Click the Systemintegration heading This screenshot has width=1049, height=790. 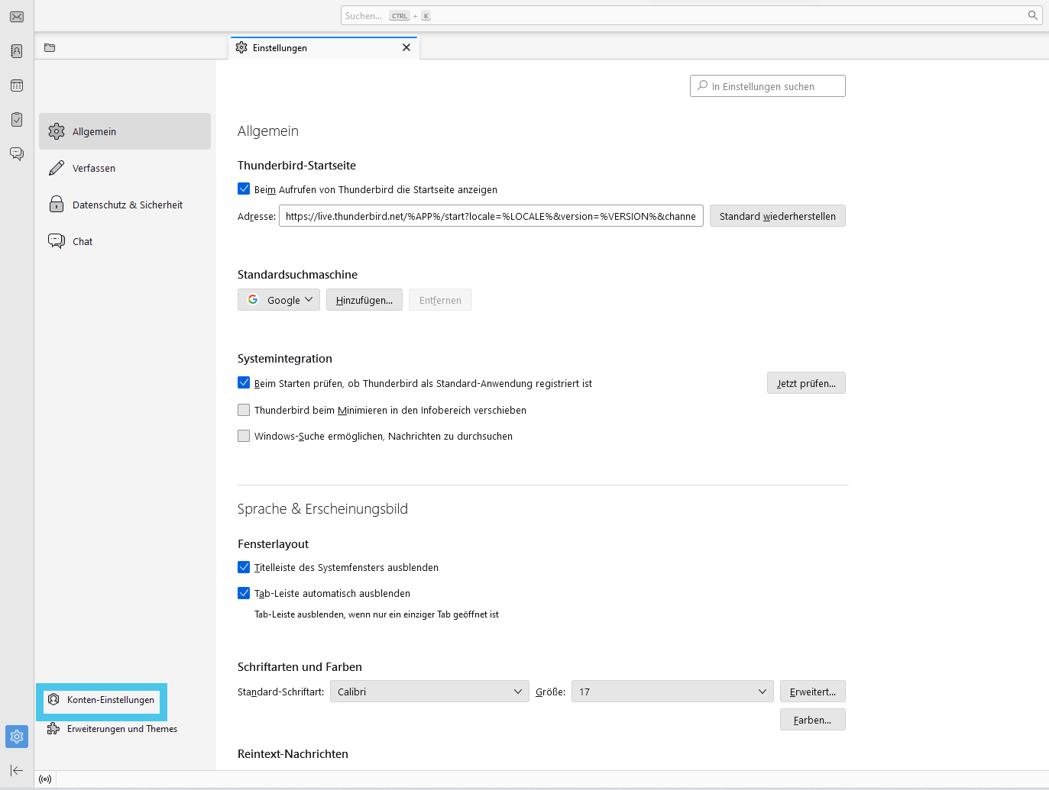[x=285, y=359]
